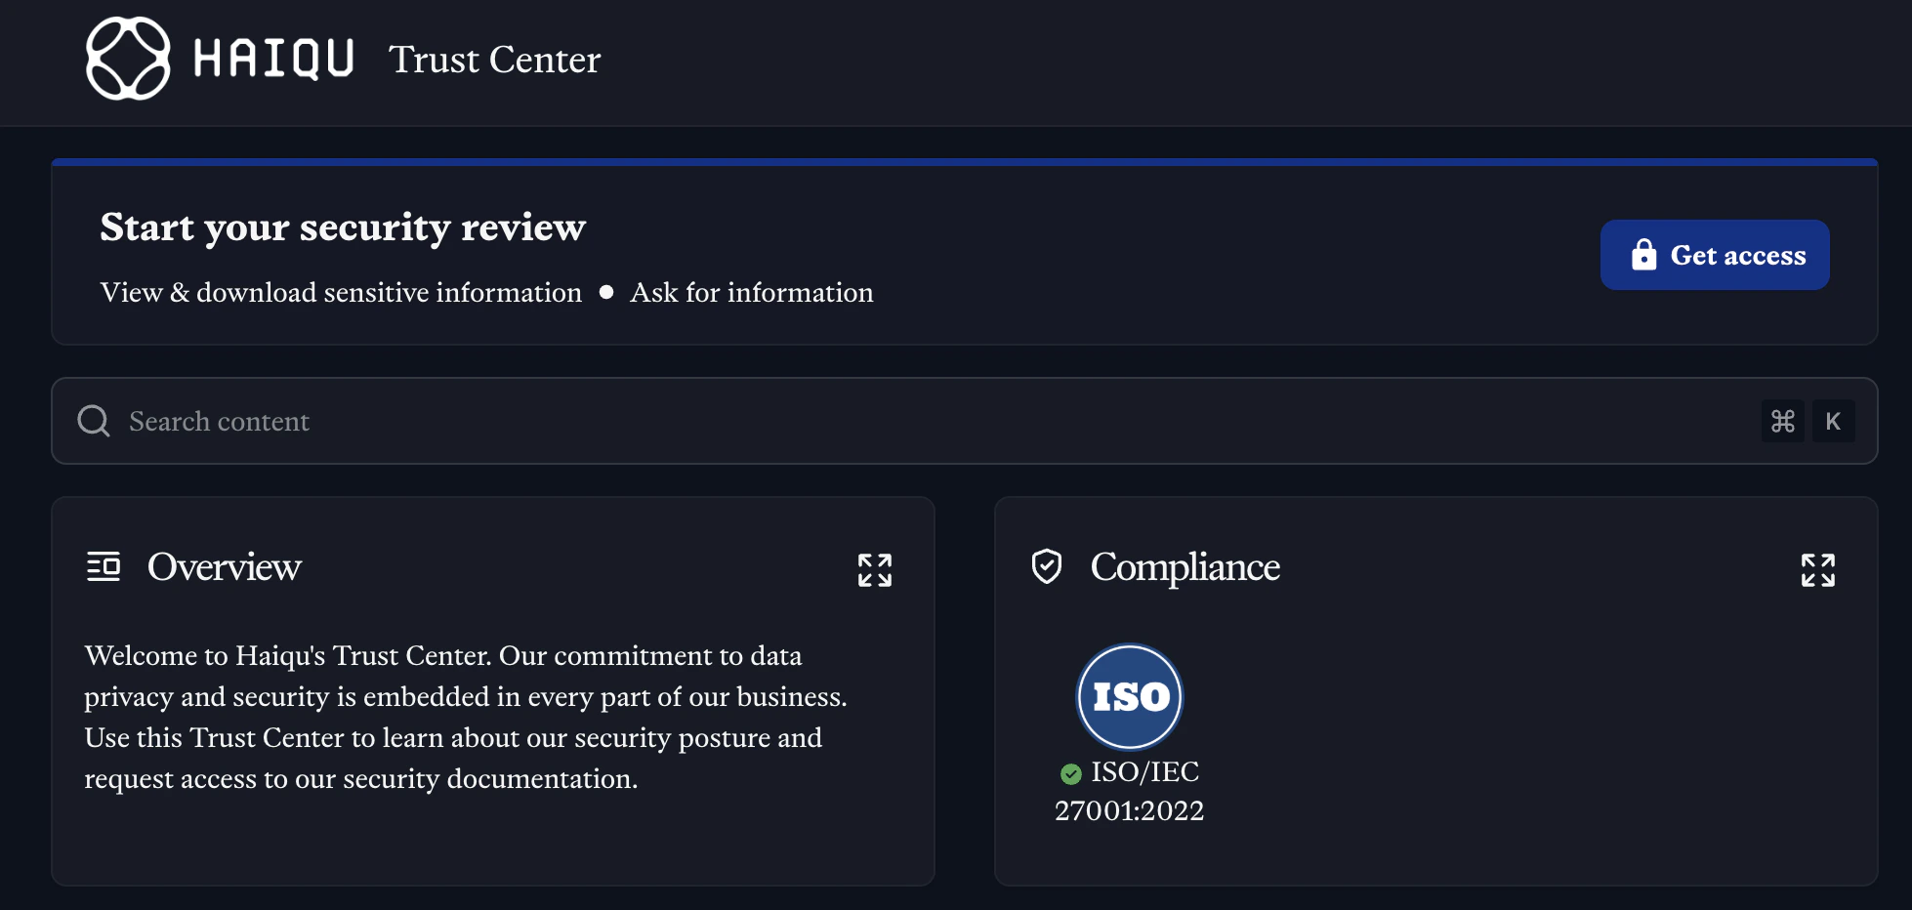Click the green verified checkmark beside ISO/IEC
This screenshot has width=1912, height=910.
click(1071, 773)
